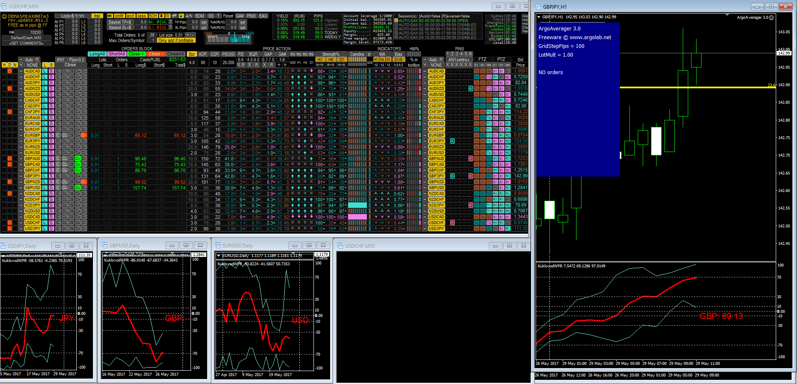Click the W/L spinner next to Basket SL
The image size is (797, 384).
pyautogui.click(x=170, y=27)
